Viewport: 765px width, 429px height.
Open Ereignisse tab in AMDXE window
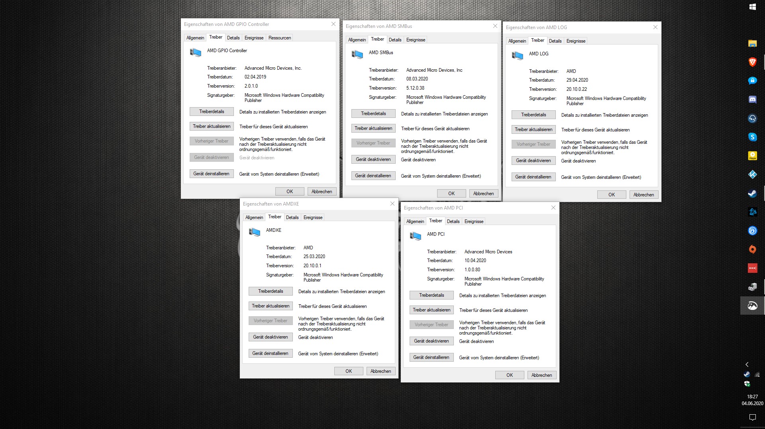[x=313, y=217]
